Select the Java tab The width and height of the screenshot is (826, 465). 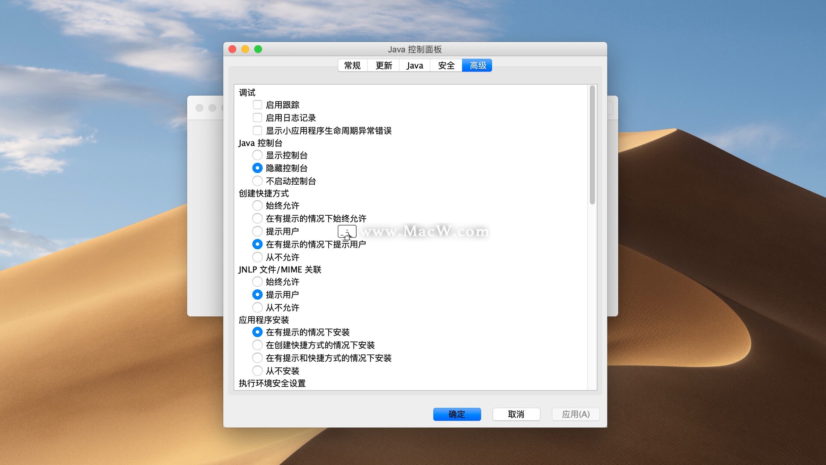tap(415, 65)
